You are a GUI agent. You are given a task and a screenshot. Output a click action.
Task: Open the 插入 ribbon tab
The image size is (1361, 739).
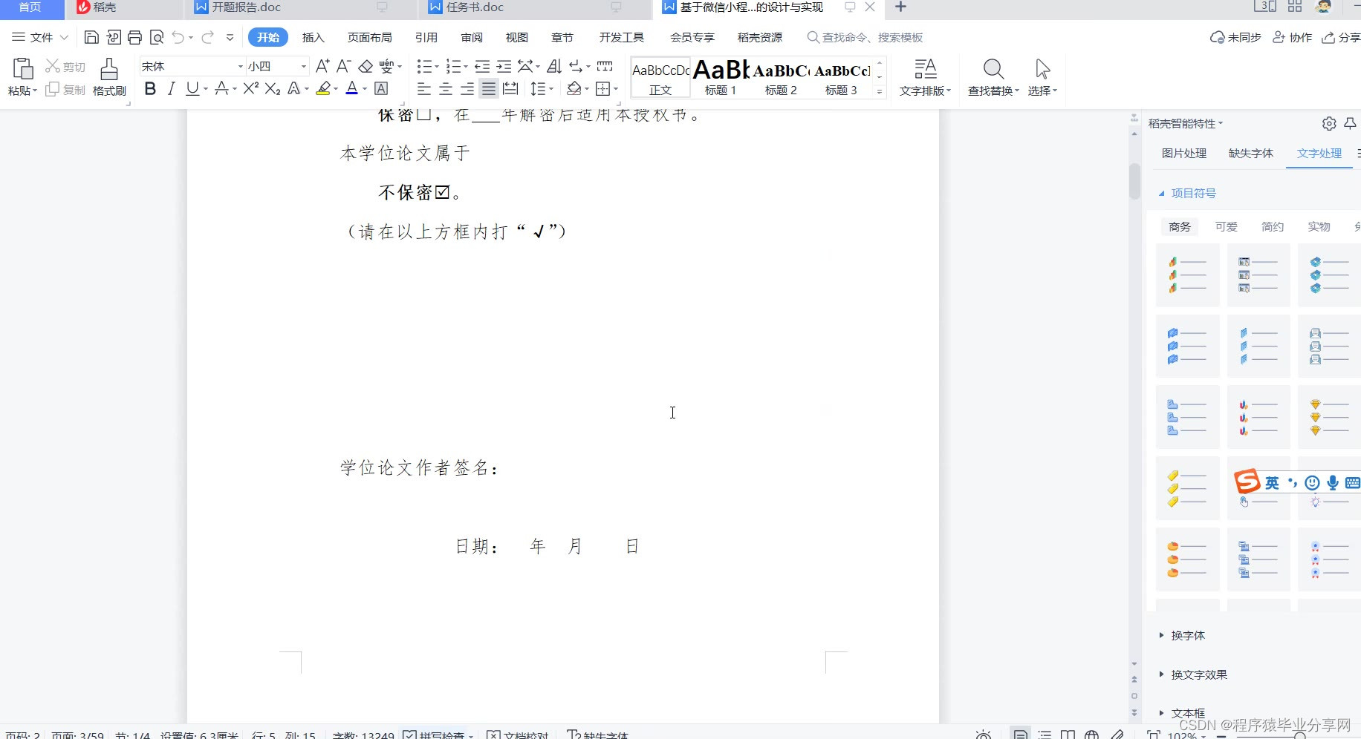click(x=314, y=37)
